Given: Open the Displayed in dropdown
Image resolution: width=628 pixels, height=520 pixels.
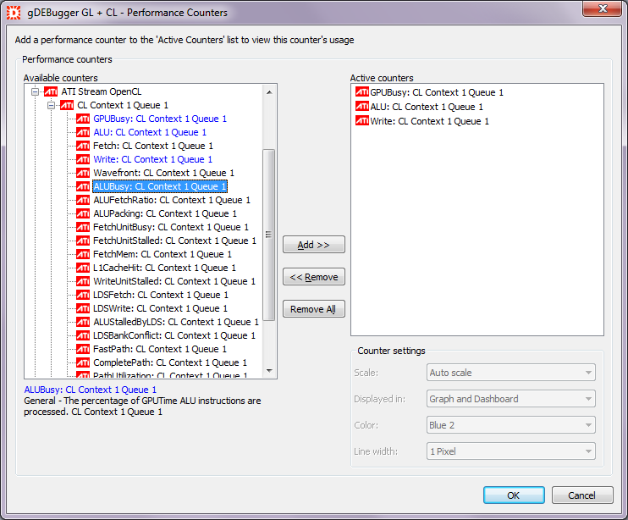Looking at the screenshot, I should tap(511, 399).
